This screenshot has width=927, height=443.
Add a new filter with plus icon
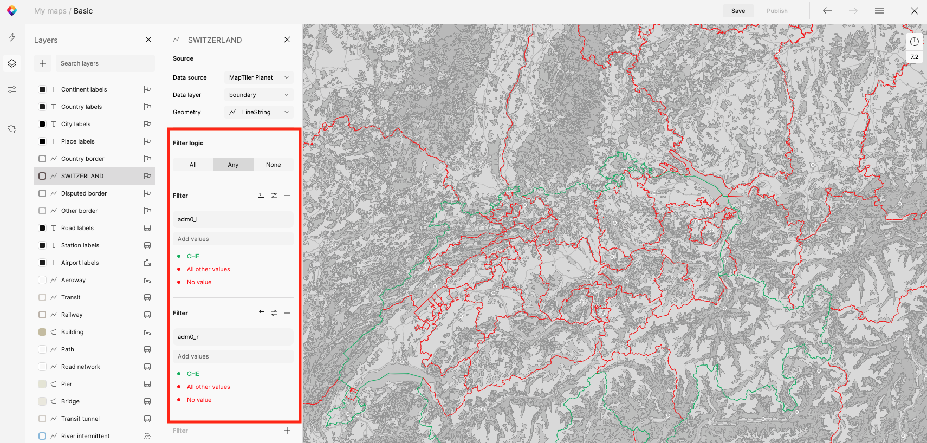[287, 431]
